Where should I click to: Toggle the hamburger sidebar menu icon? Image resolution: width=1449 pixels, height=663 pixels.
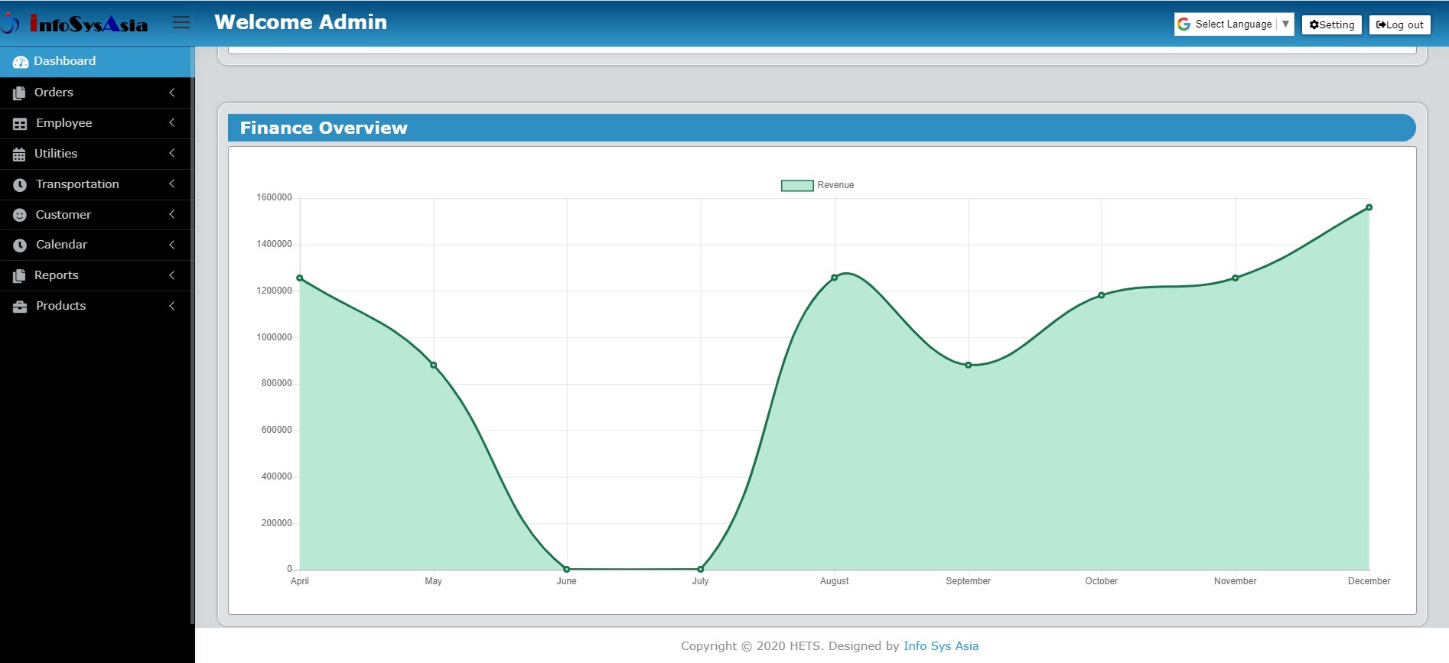181,22
